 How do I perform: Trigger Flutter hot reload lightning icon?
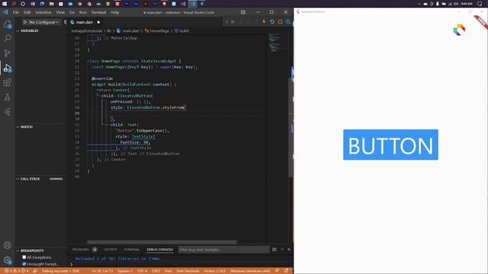click(264, 22)
